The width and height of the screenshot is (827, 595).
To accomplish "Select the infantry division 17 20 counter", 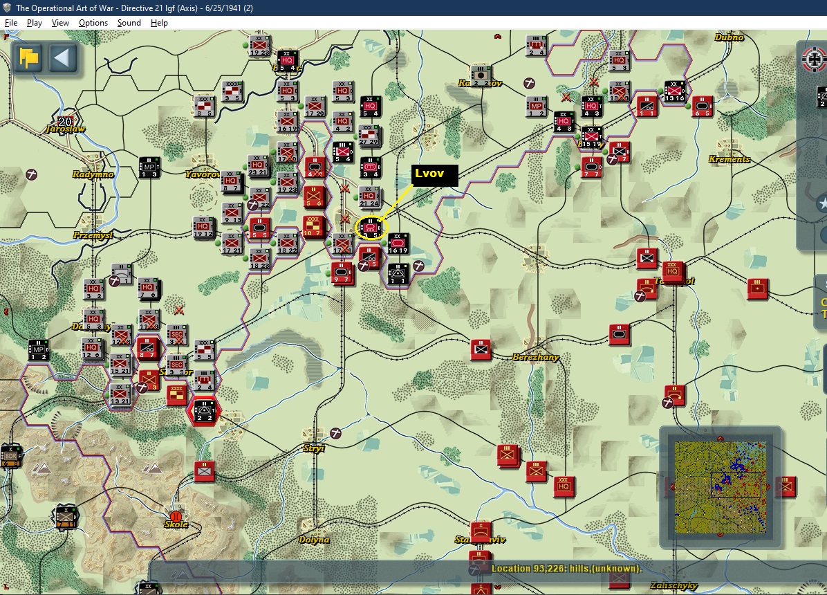I will coord(315,106).
